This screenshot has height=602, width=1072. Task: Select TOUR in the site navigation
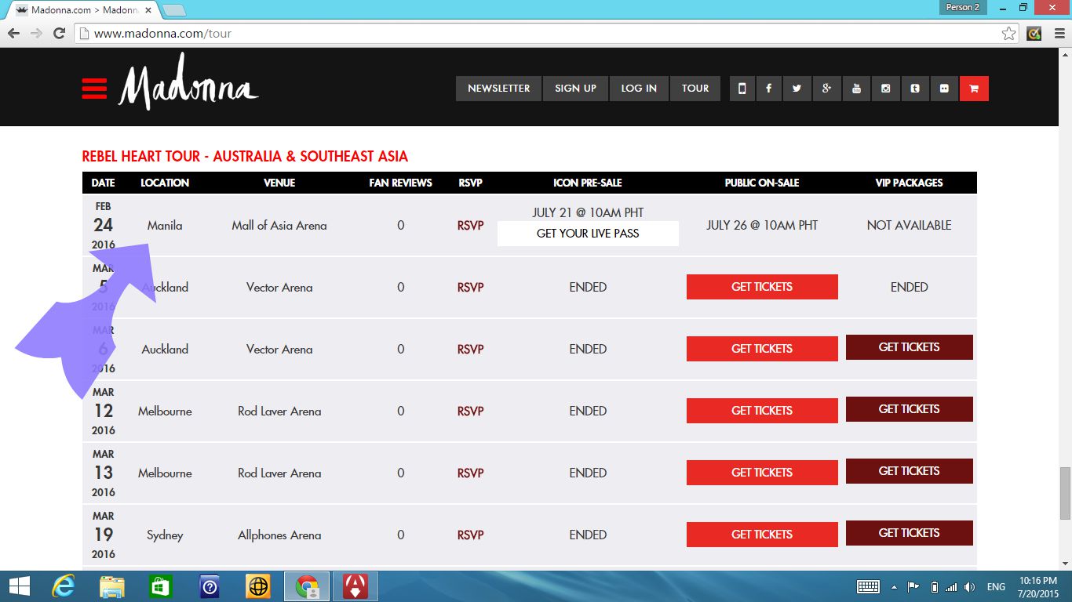pos(695,89)
